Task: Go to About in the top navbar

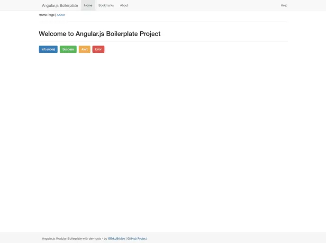Action: [124, 5]
